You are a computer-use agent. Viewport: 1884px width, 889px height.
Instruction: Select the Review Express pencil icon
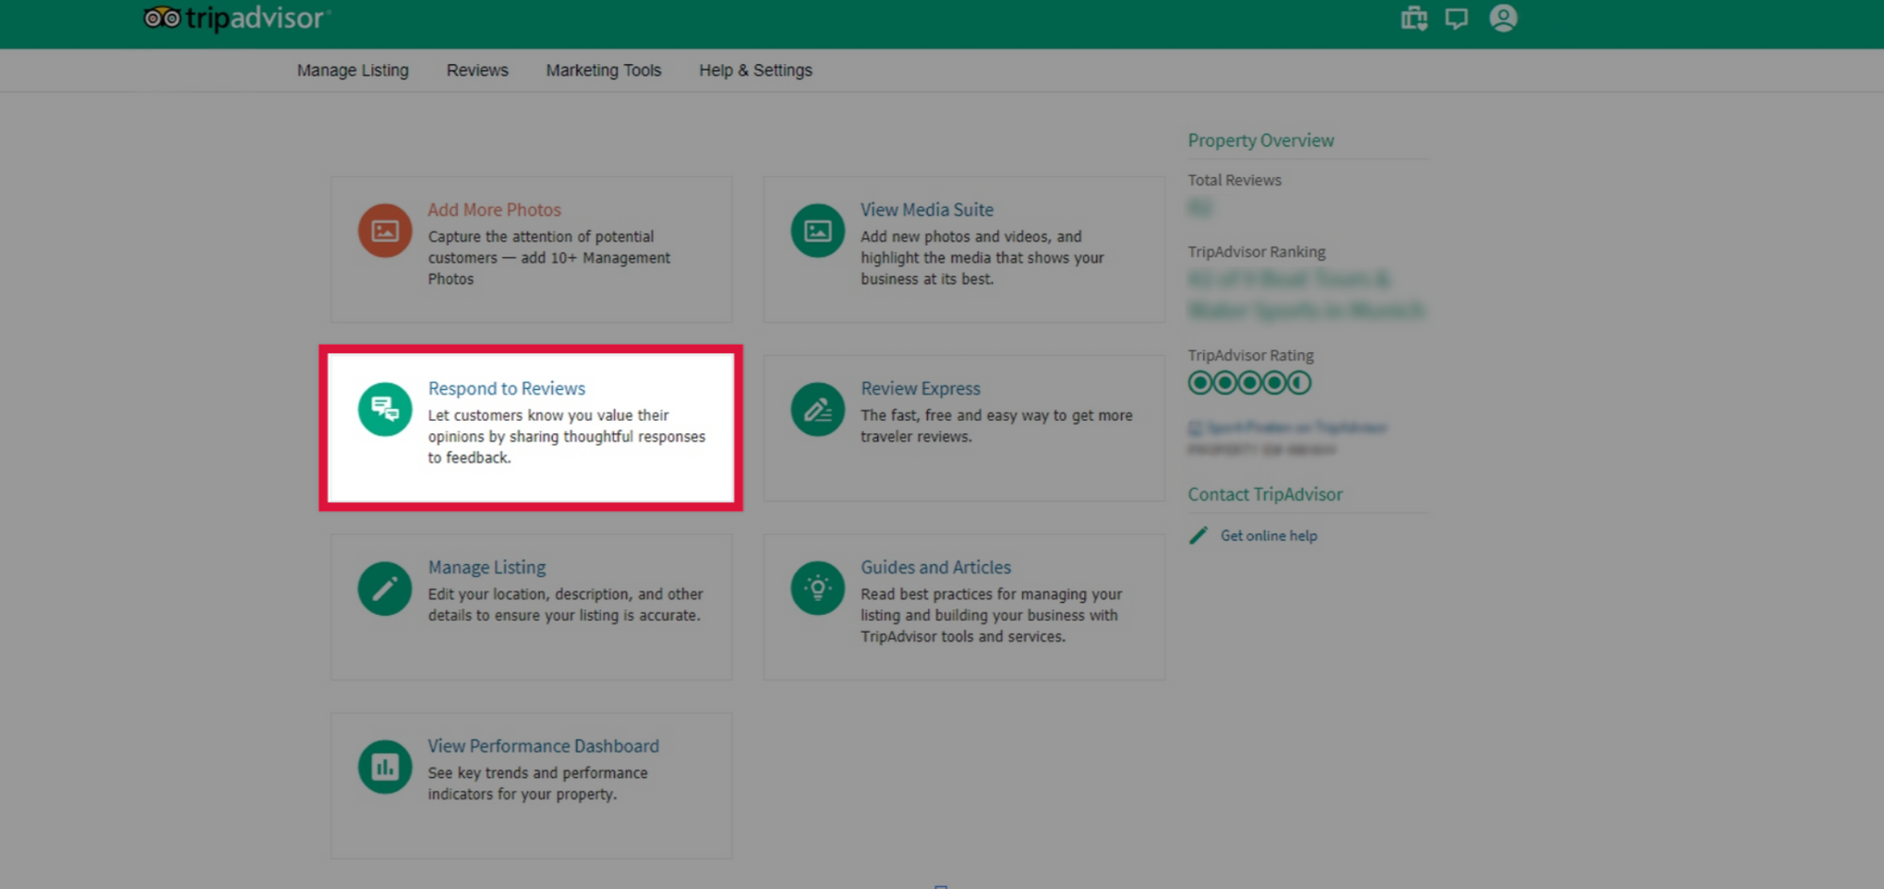pos(817,408)
